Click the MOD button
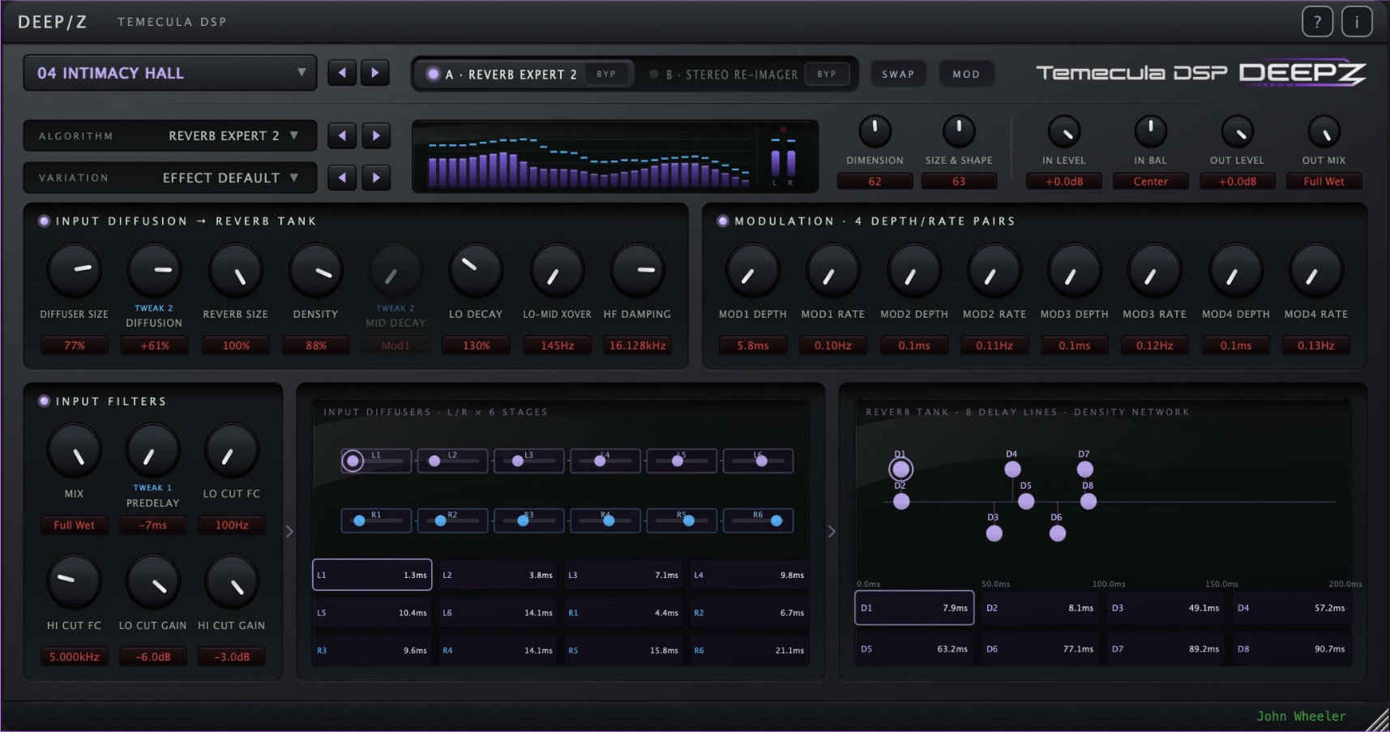Image resolution: width=1390 pixels, height=732 pixels. (966, 74)
